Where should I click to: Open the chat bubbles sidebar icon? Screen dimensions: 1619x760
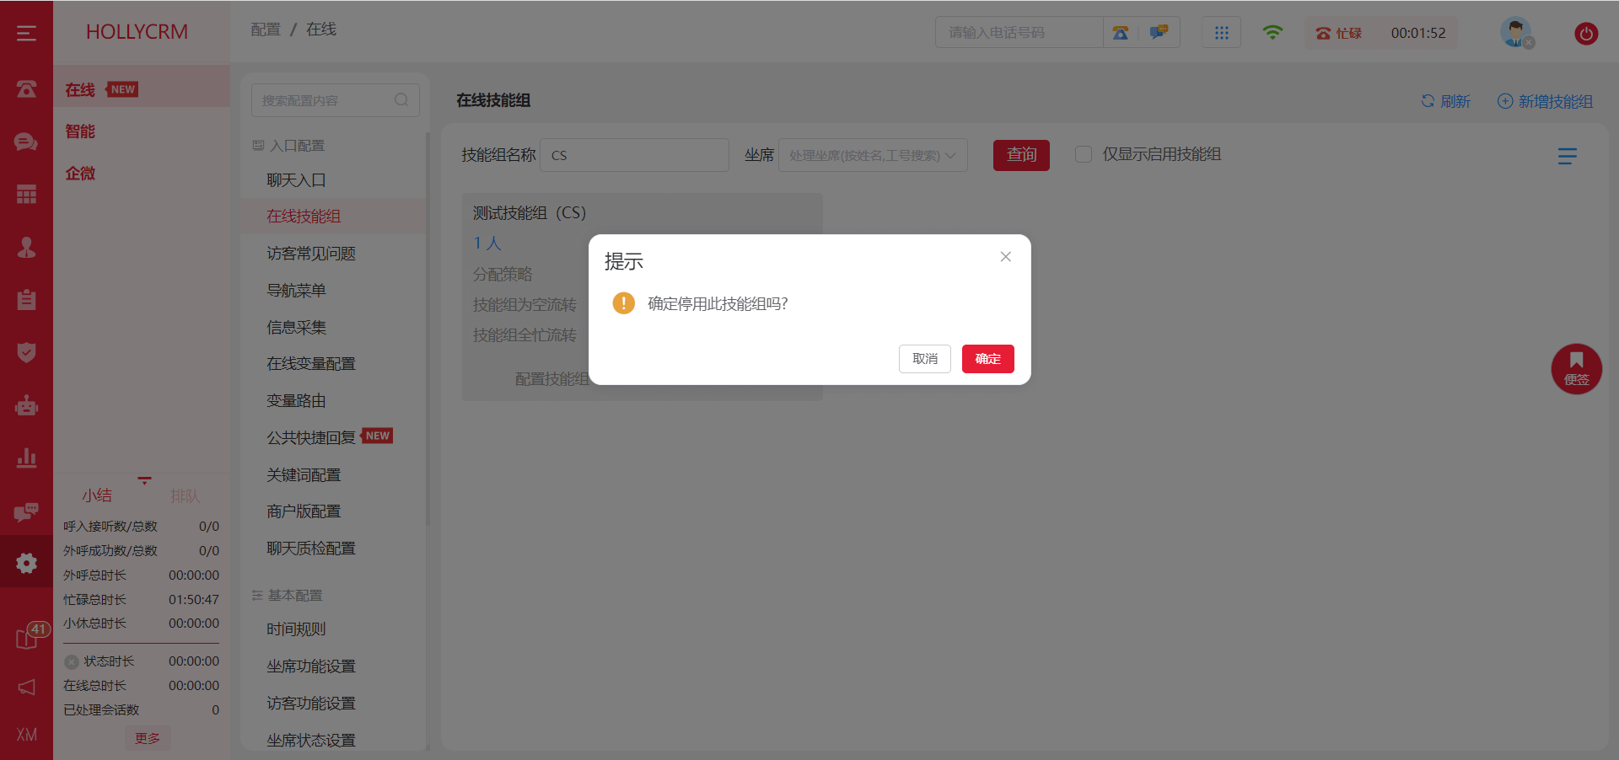[26, 142]
